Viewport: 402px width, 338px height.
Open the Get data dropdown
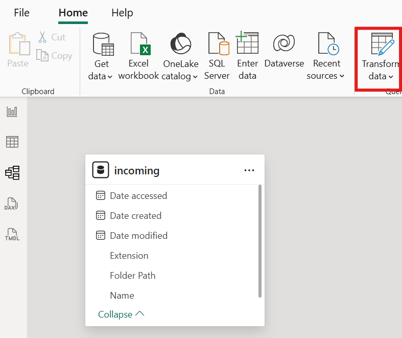click(x=101, y=56)
